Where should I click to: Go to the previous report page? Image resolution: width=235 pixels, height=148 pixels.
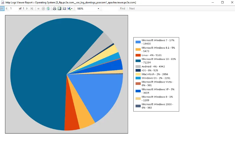(6, 9)
